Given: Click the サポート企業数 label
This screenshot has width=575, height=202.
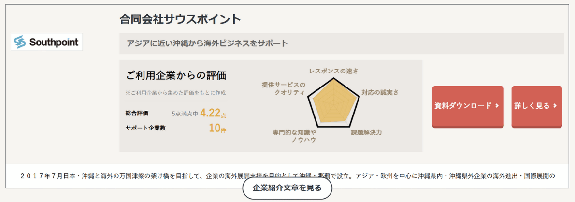Looking at the screenshot, I should (145, 129).
